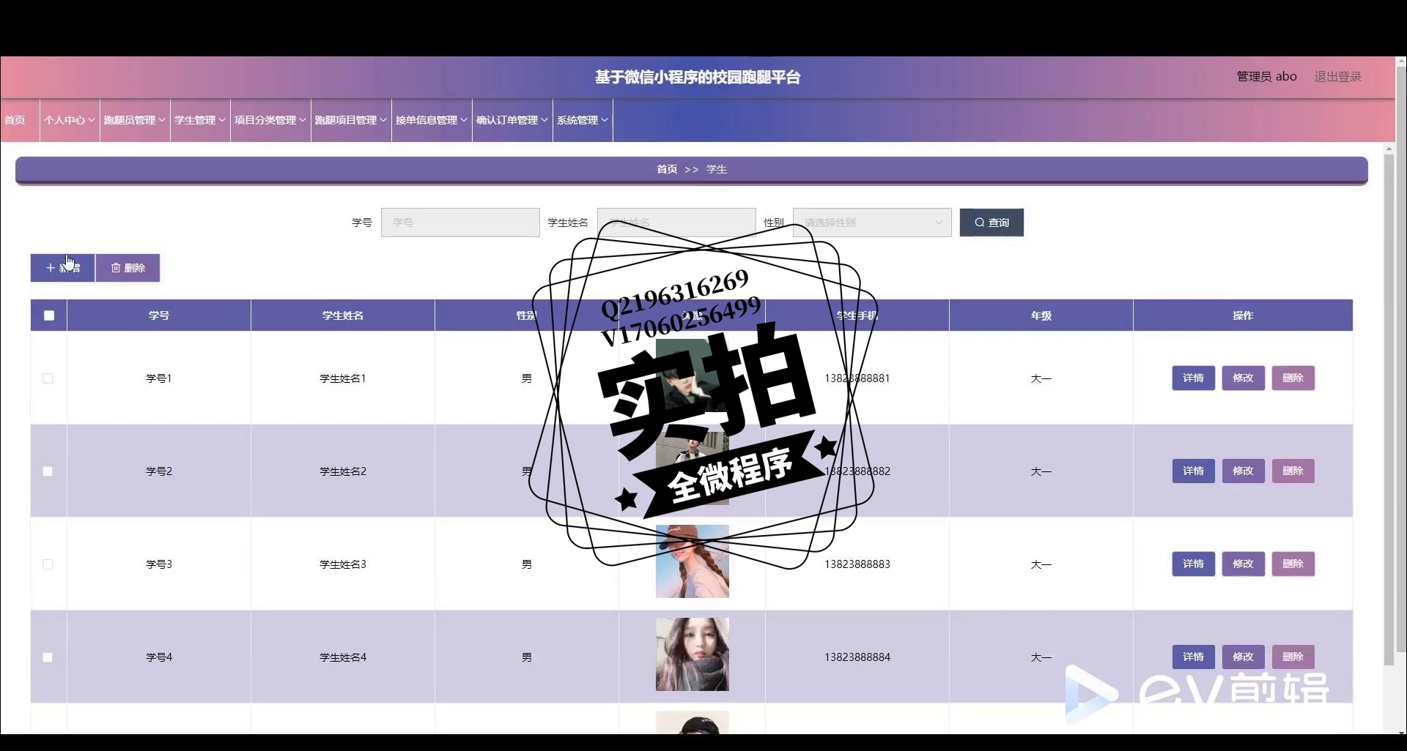The image size is (1407, 751).
Task: Click 首页 in the breadcrumb
Action: 667,169
